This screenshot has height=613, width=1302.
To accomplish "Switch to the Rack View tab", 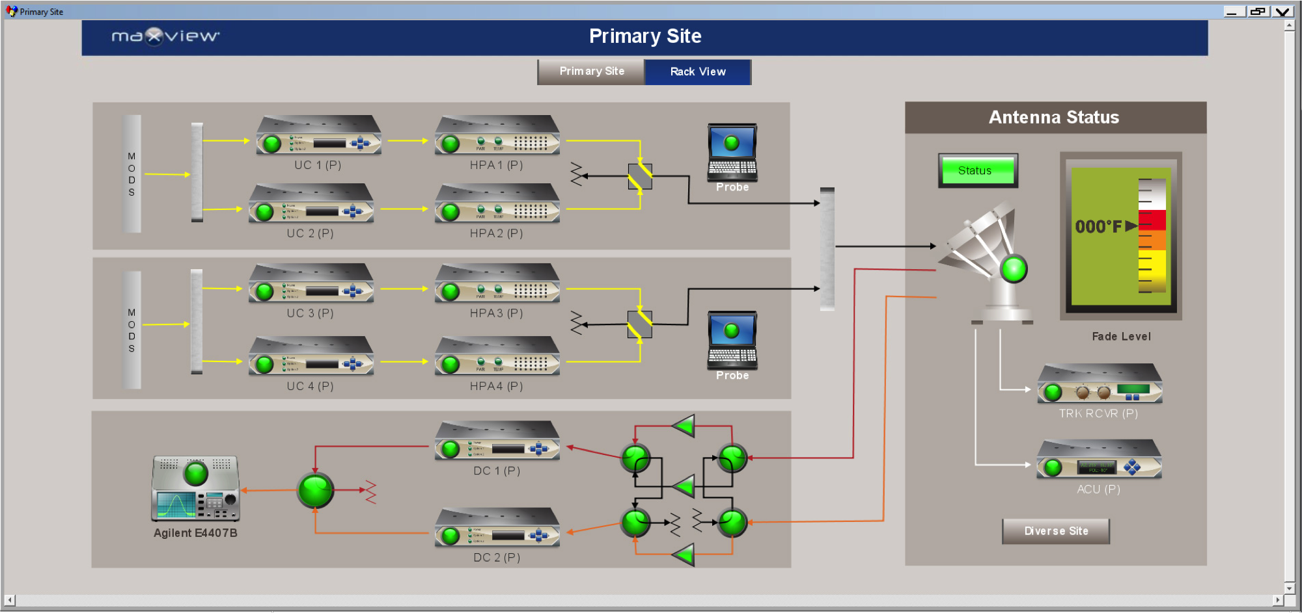I will (698, 72).
